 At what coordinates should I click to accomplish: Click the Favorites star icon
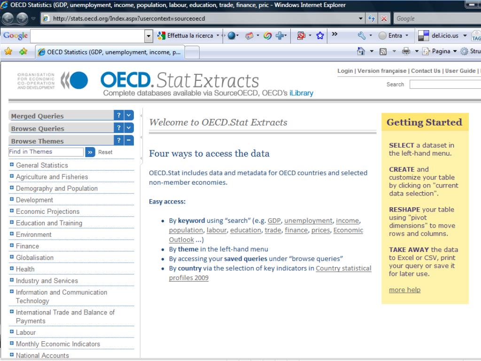click(x=8, y=51)
